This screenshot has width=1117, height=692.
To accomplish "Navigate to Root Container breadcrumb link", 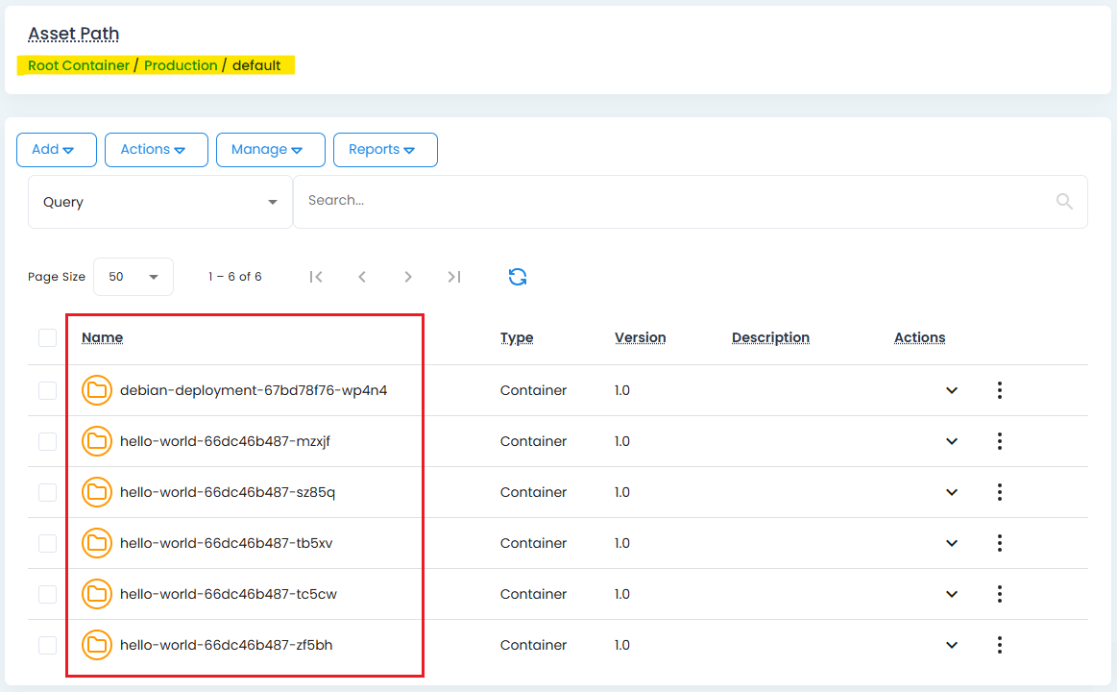I will pyautogui.click(x=79, y=65).
